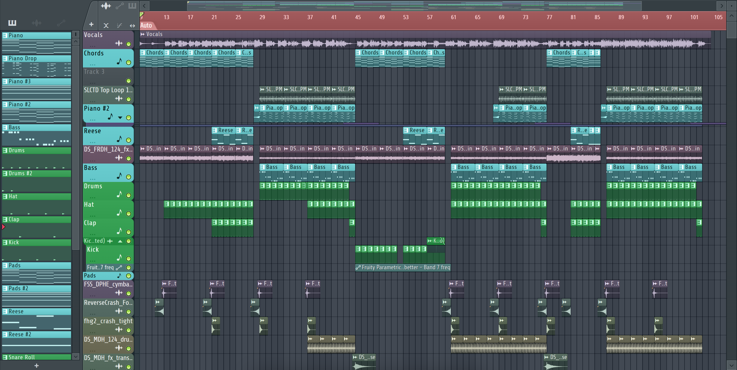Focus automation clips in playlist header

coord(120,6)
